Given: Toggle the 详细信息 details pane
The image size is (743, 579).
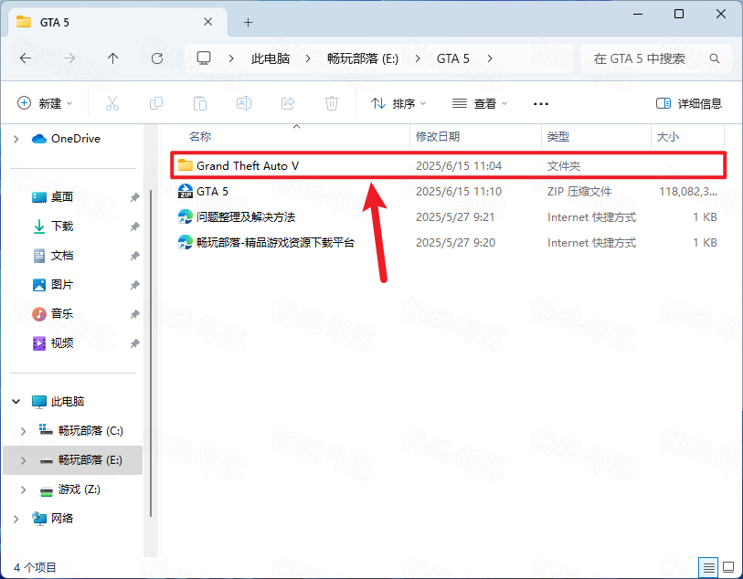Looking at the screenshot, I should [688, 103].
